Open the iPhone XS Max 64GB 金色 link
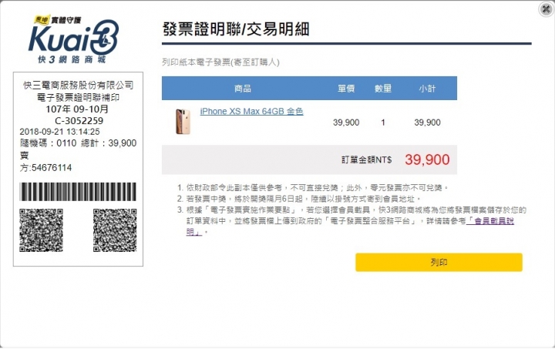This screenshot has width=555, height=349. (251, 112)
